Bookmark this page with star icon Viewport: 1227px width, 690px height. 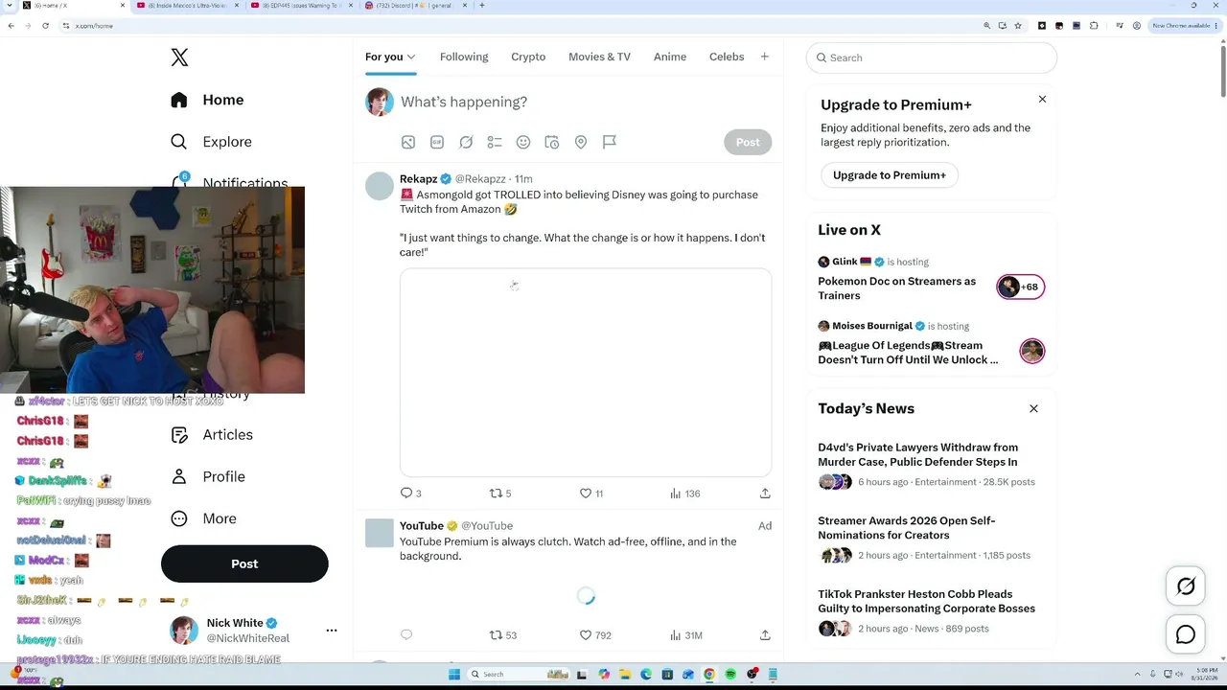(x=1018, y=26)
